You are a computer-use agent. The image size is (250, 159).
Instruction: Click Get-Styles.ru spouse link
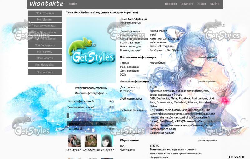point(171,39)
